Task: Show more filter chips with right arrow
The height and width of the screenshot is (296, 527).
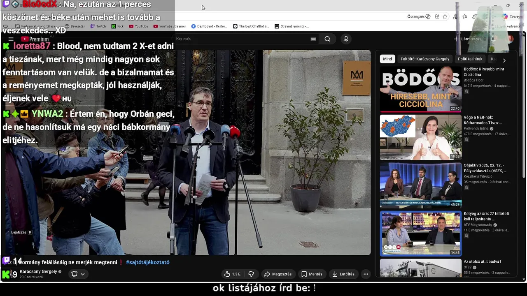Action: 504,60
